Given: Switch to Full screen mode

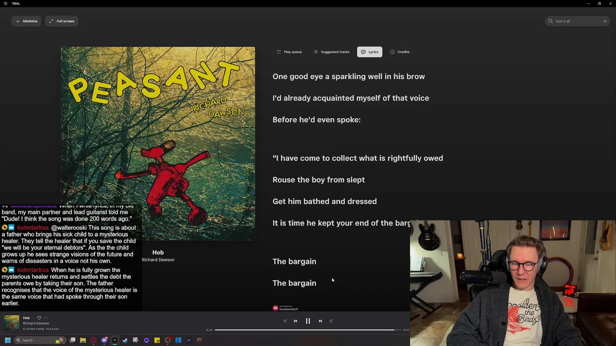Looking at the screenshot, I should click(x=62, y=21).
